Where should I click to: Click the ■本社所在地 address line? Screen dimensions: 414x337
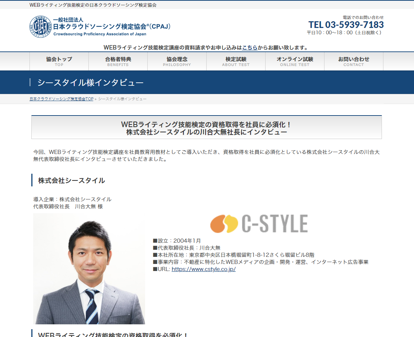click(x=233, y=255)
